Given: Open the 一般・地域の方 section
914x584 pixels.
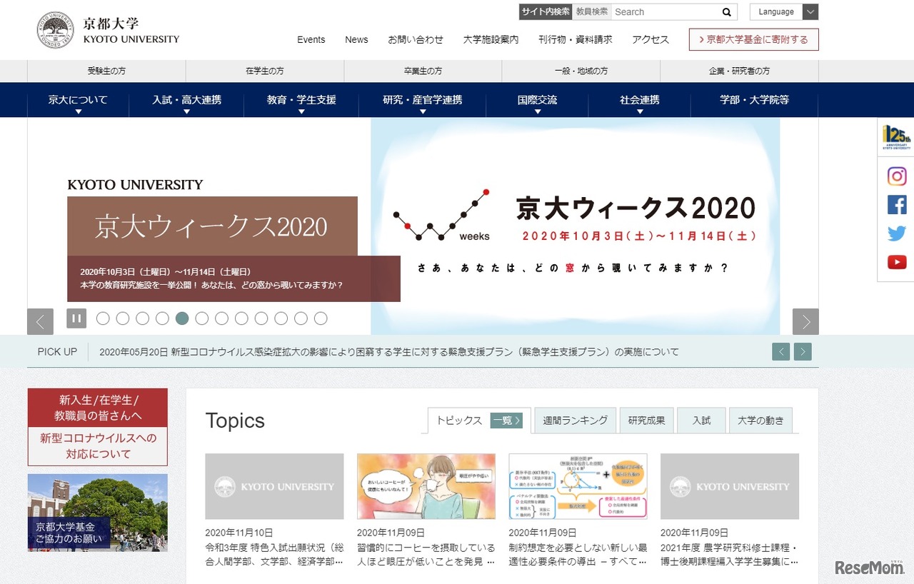Looking at the screenshot, I should point(581,71).
